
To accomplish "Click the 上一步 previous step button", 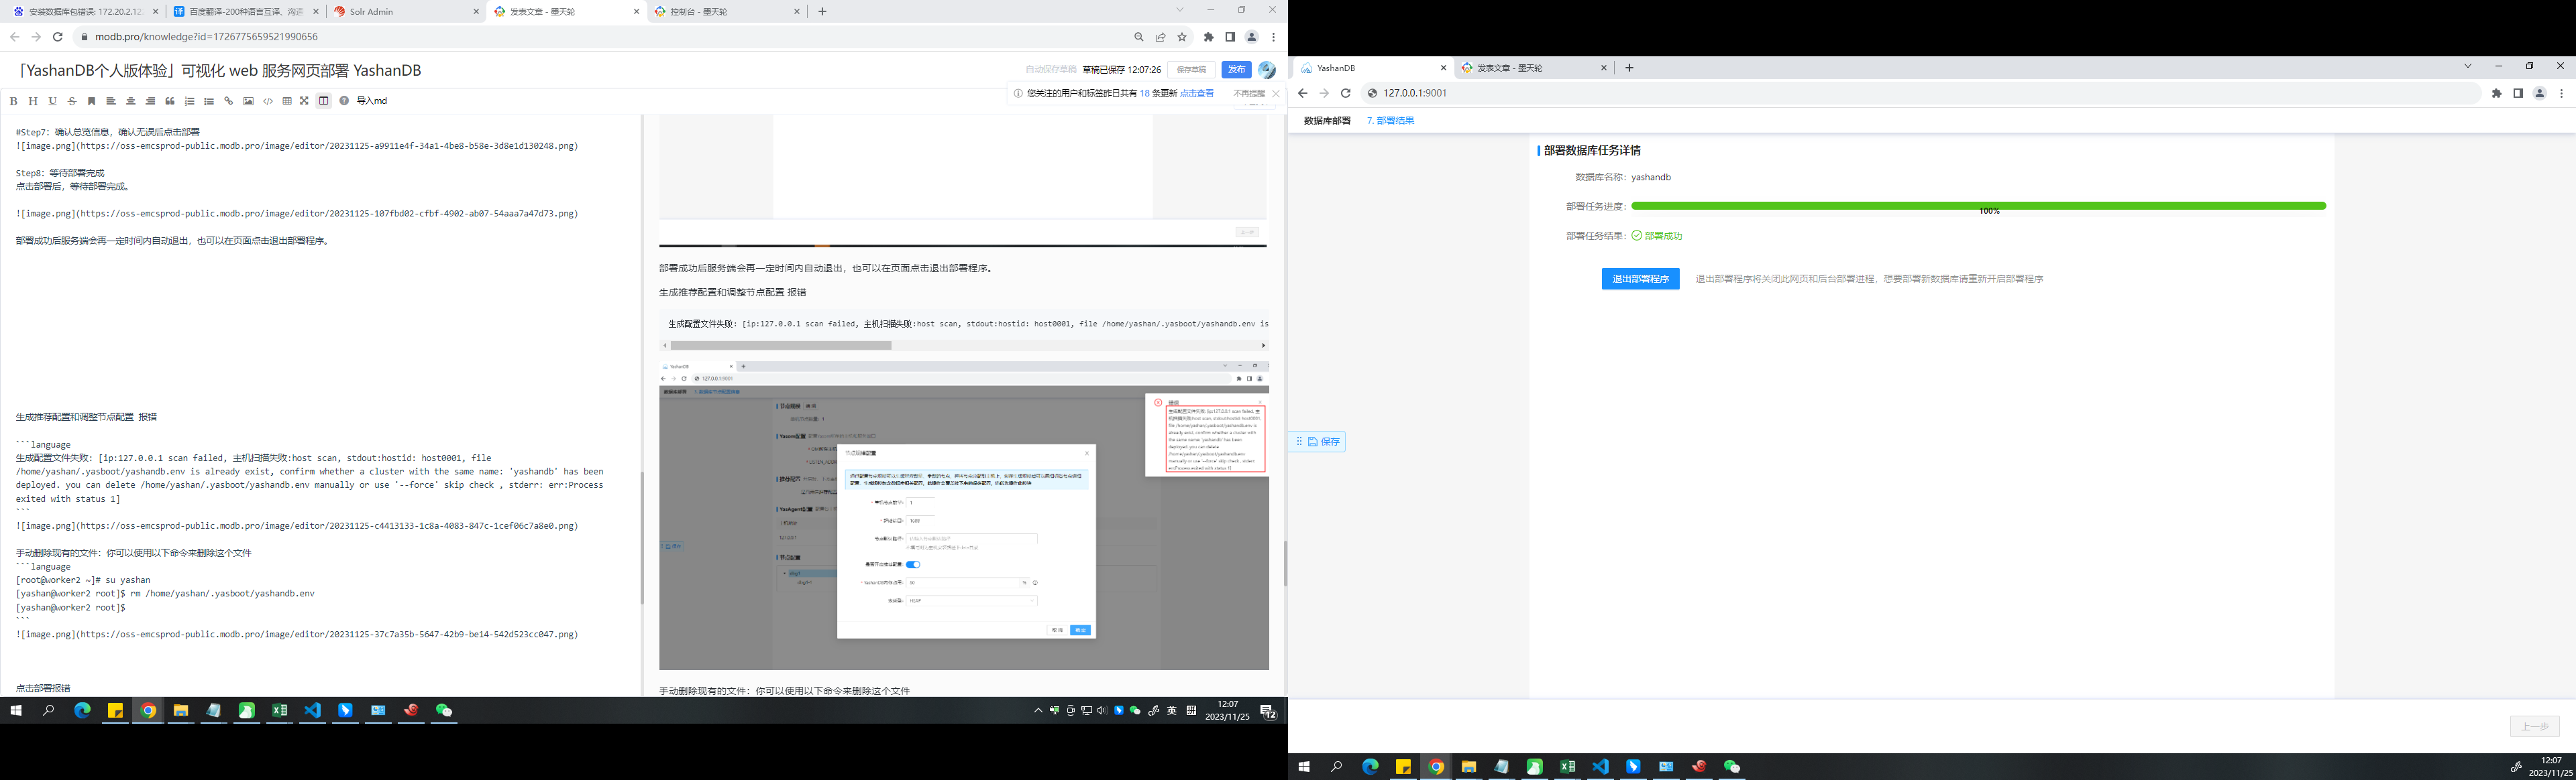I will tap(2534, 726).
